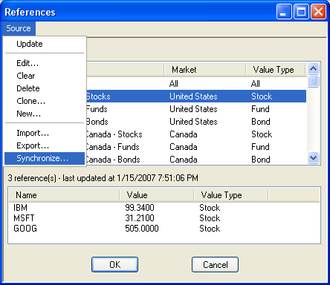
Task: Select Canada - Funds row
Action: point(196,147)
